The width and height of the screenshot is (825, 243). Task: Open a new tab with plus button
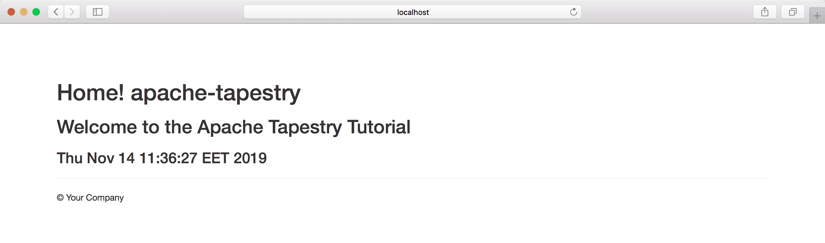pyautogui.click(x=817, y=16)
